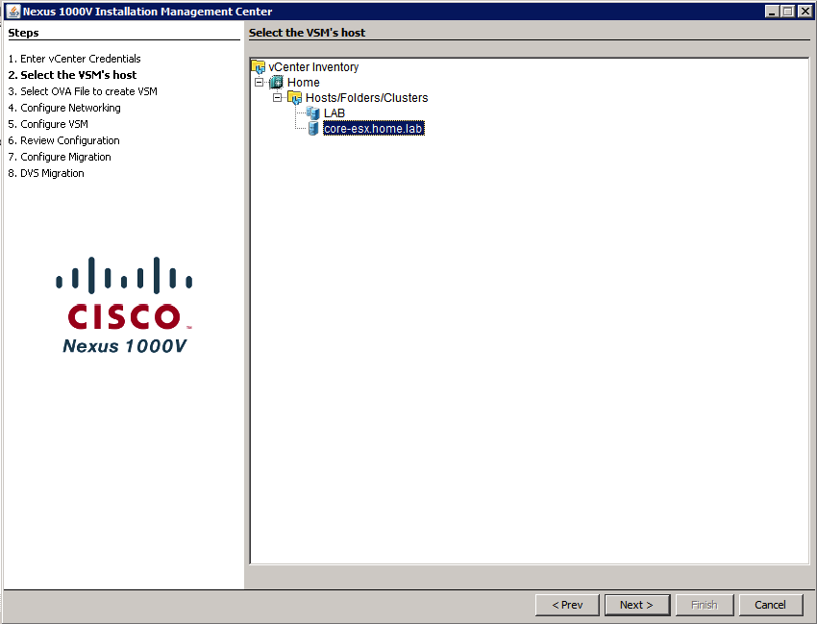Minimize the Installation Management Center window
The image size is (817, 624).
tap(772, 11)
